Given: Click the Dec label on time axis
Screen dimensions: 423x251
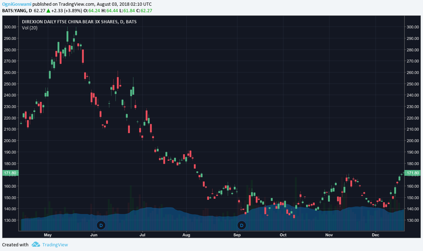Looking at the screenshot, I should pos(376,235).
